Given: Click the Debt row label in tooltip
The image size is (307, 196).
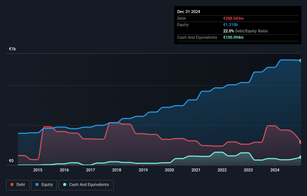Looking at the screenshot, I should click(181, 18).
